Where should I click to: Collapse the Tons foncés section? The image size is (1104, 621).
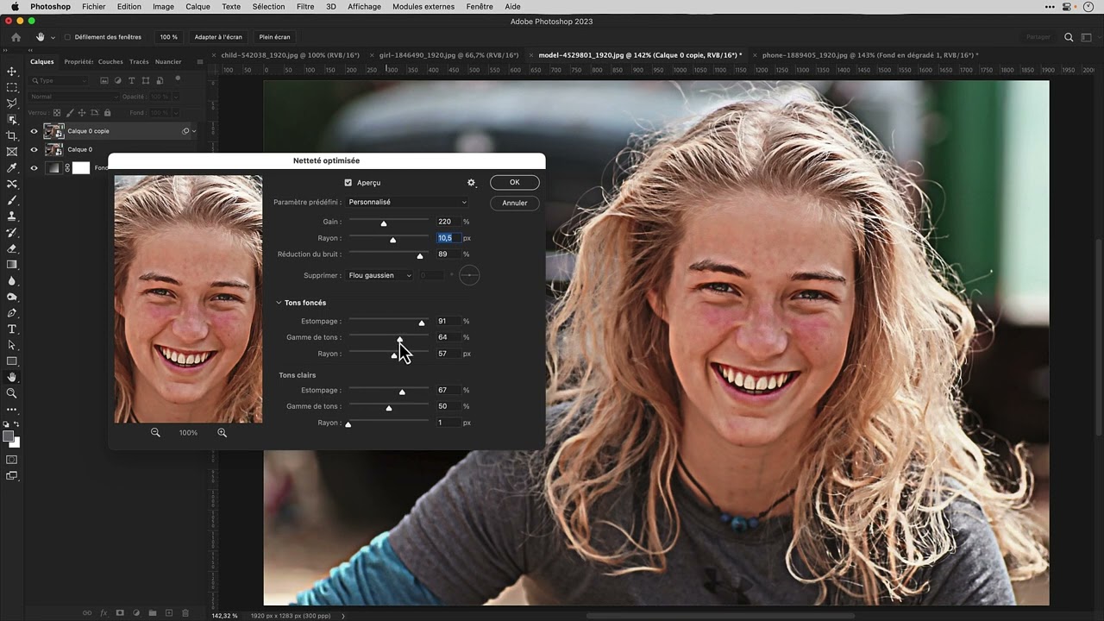point(279,303)
